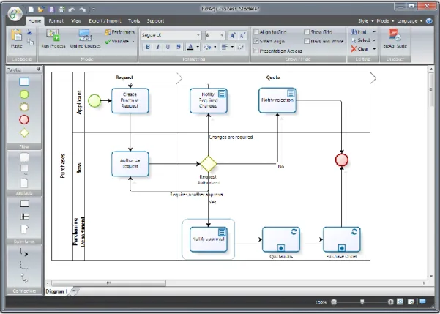
Task: Open the Language dropdown menu
Action: 410,21
